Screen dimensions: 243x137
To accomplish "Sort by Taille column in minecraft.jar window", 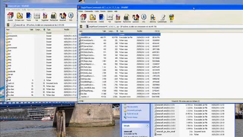I will [31, 30].
